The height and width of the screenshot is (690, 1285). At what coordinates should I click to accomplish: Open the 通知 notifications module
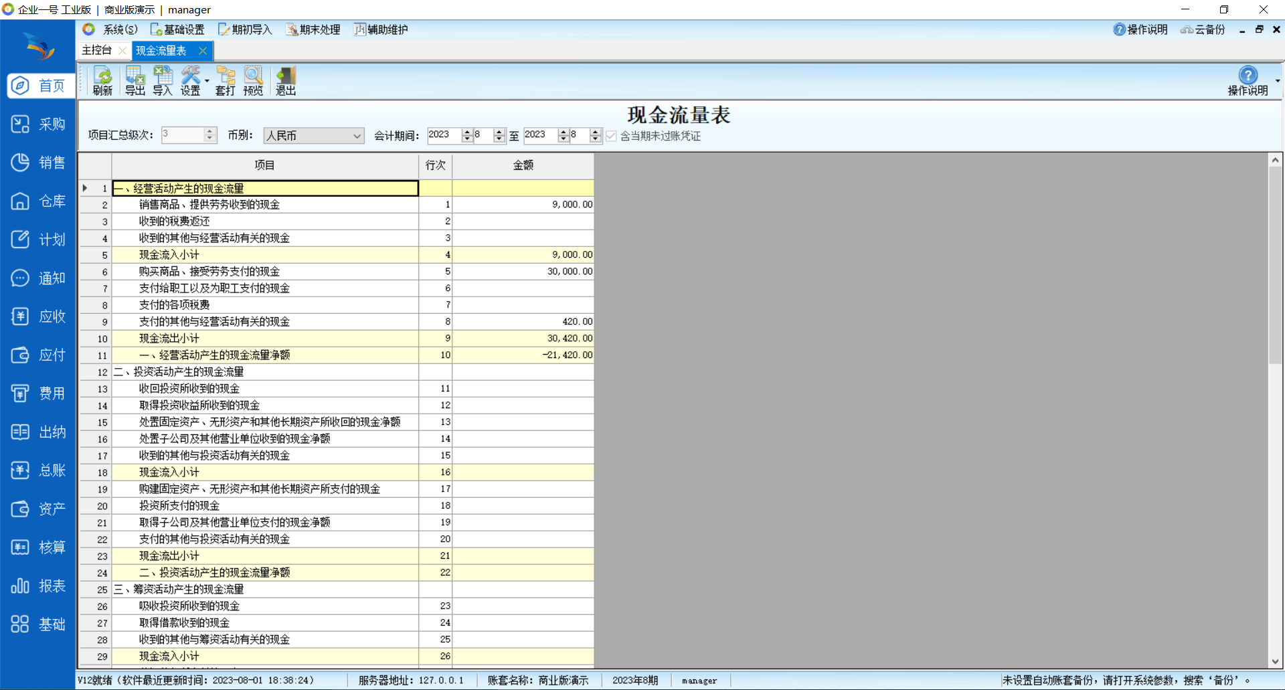(39, 278)
